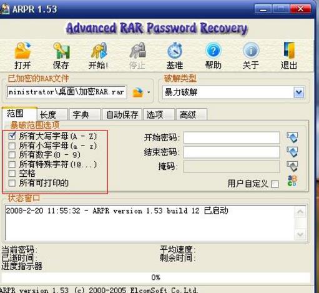Click the 打开 (Open) toolbar icon
Screen dimensions: 319x293
pos(22,50)
